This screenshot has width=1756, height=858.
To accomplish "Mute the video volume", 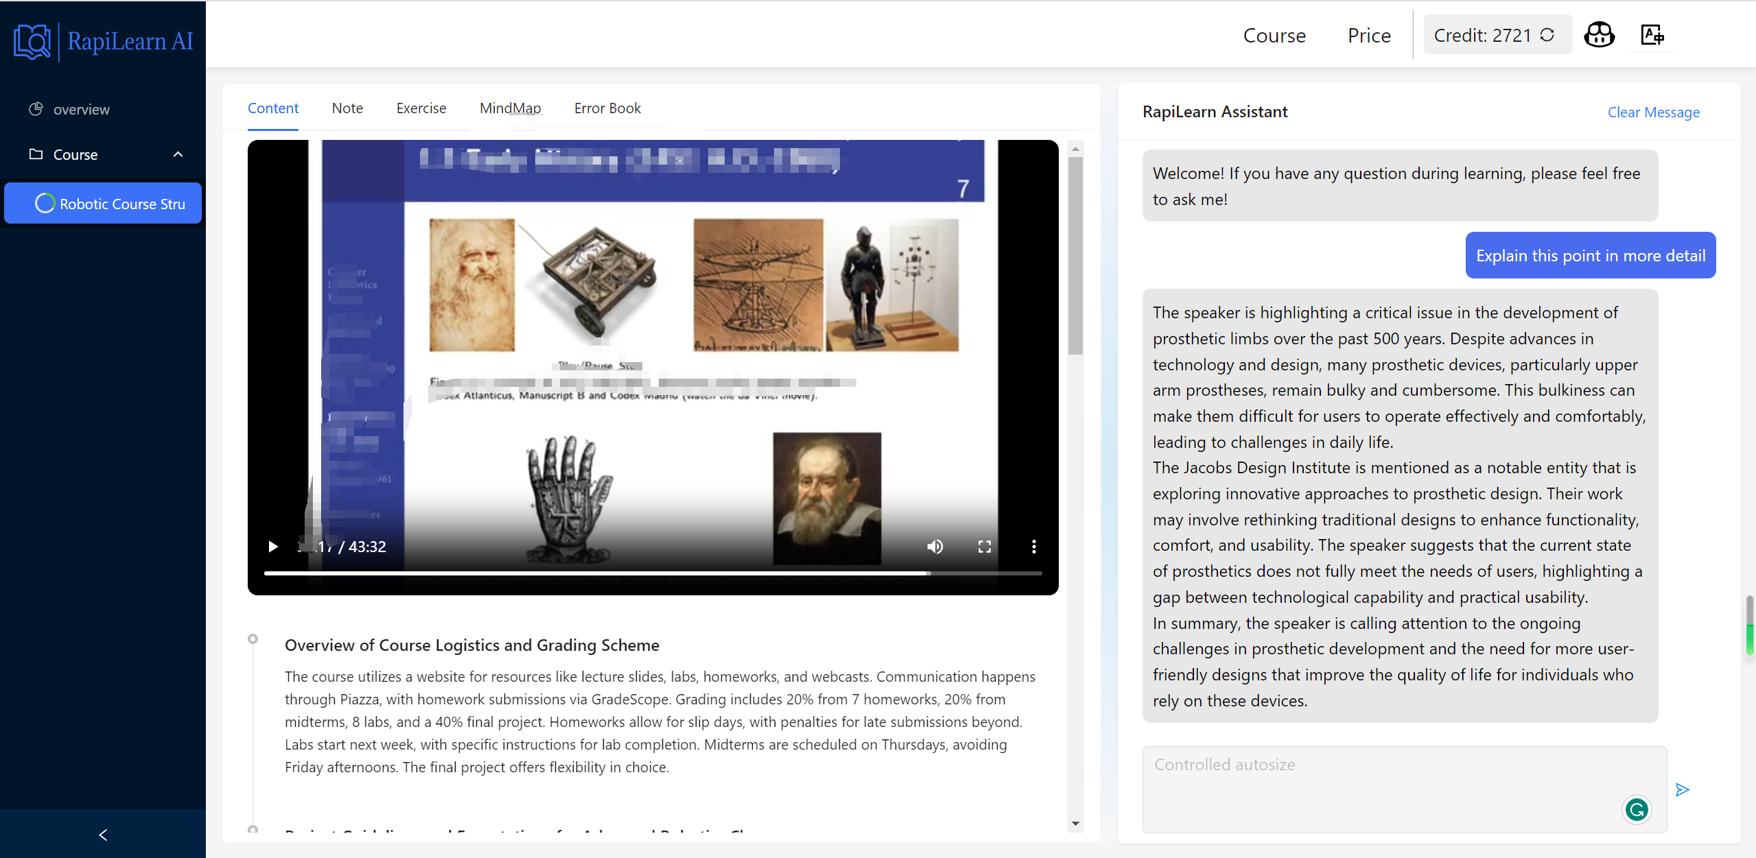I will point(935,547).
